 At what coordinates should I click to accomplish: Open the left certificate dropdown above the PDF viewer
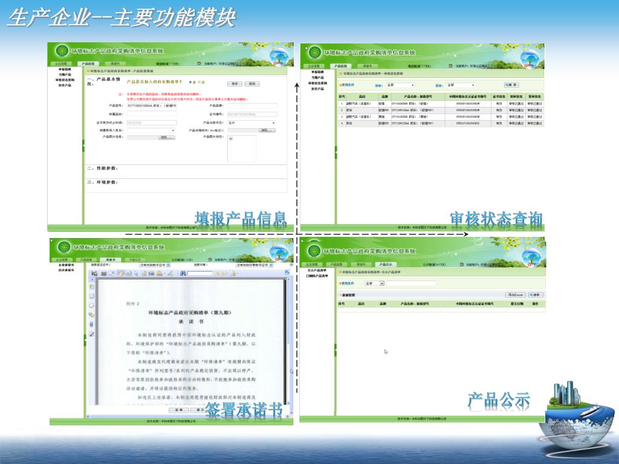[x=155, y=265]
